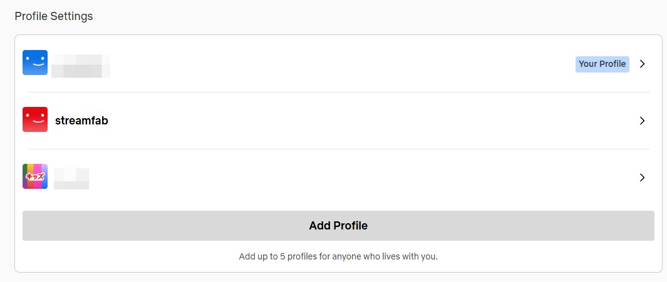
Task: Click the red smiley streamfab avatar
Action: (35, 119)
